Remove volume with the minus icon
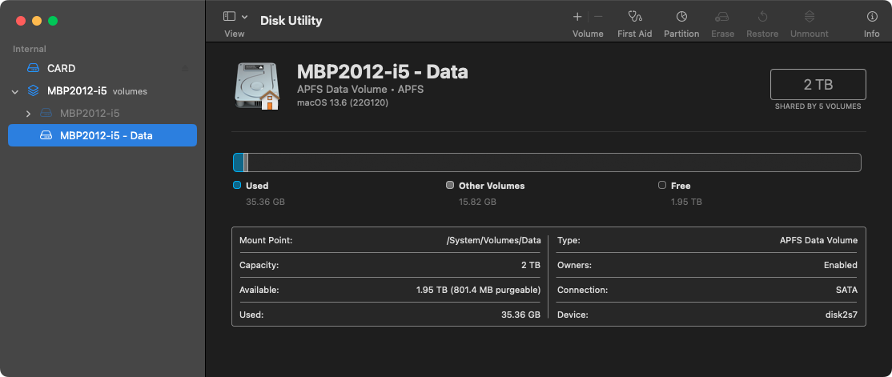 pos(598,17)
